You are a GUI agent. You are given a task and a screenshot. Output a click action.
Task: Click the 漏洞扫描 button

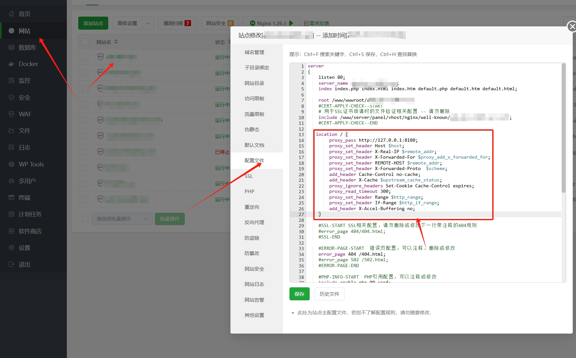(177, 23)
